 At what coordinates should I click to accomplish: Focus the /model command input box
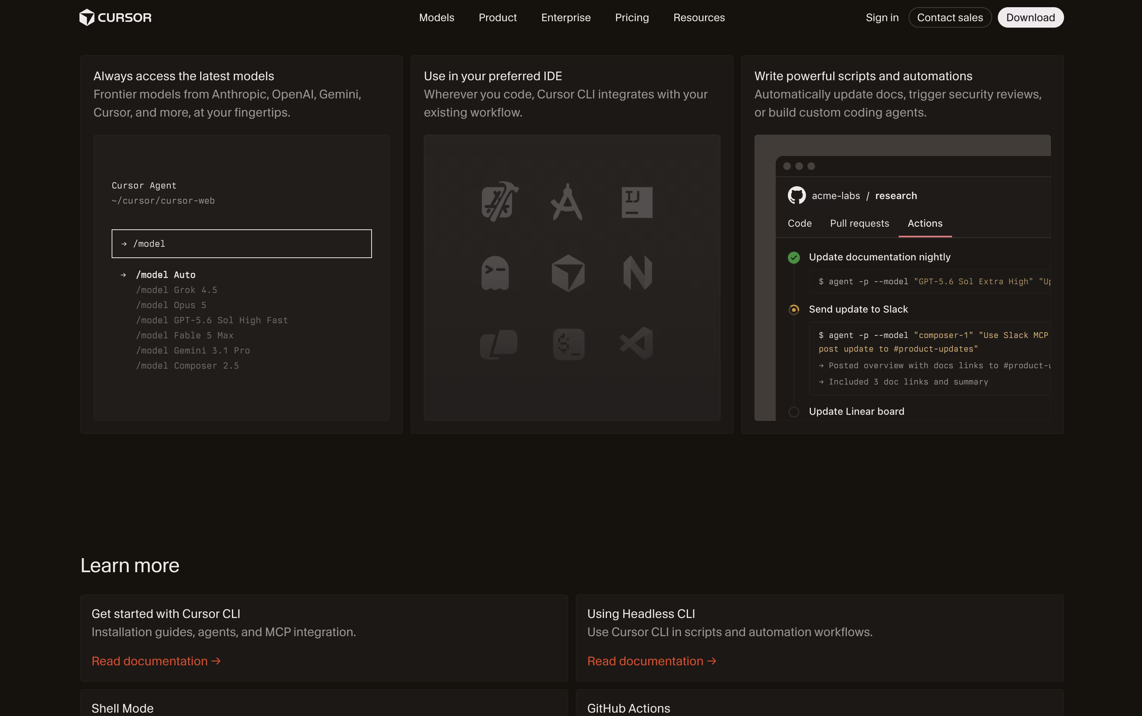241,243
